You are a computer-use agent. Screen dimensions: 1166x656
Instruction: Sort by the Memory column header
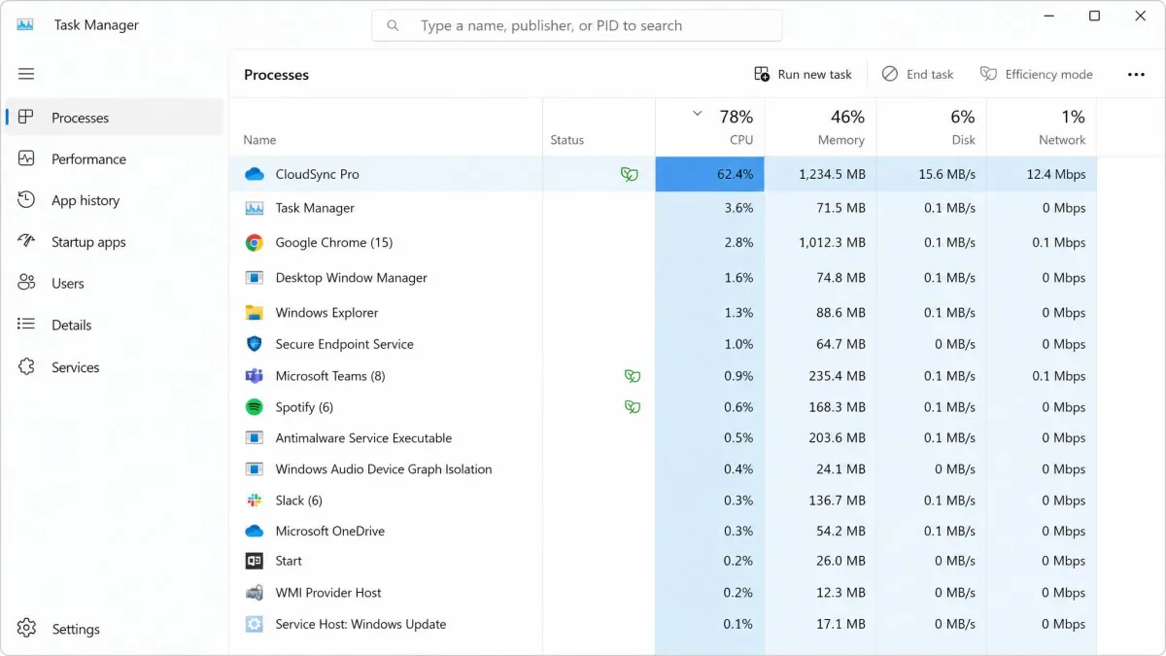820,127
